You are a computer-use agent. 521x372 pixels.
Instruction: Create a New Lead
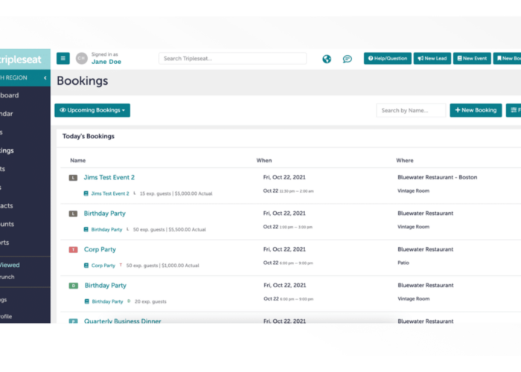(432, 59)
